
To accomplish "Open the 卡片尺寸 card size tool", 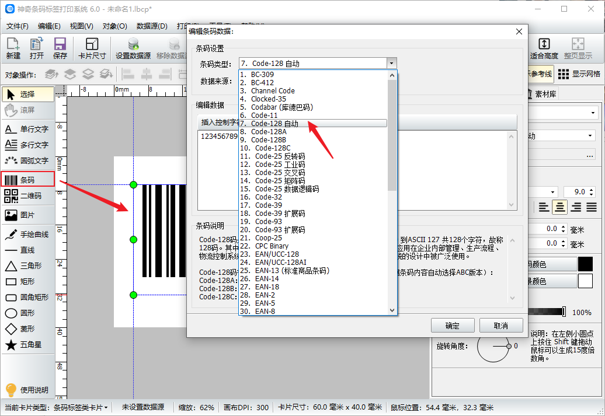I will [x=92, y=48].
